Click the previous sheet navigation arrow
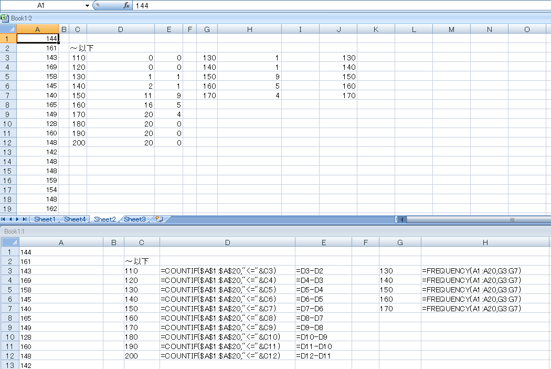This screenshot has height=369, width=551. (11, 219)
